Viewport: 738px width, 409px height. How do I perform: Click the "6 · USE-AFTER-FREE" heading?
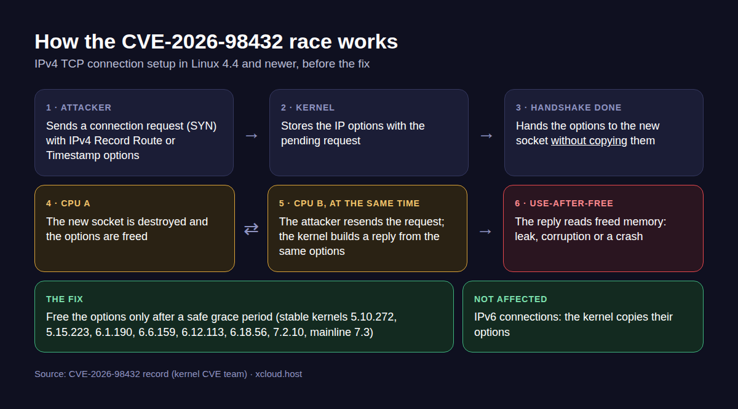564,203
